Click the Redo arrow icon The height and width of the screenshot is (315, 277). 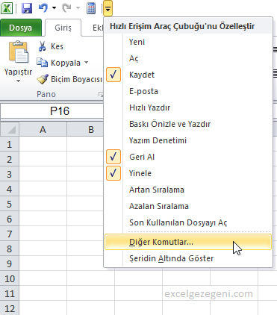(66, 8)
